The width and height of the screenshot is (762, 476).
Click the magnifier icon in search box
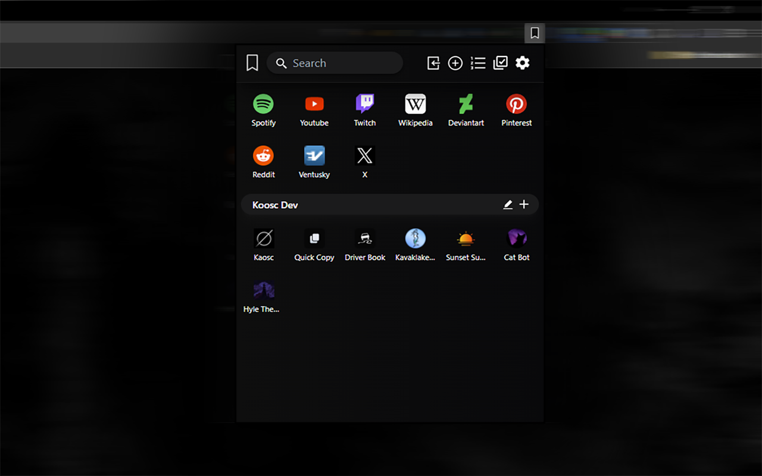[x=282, y=64]
